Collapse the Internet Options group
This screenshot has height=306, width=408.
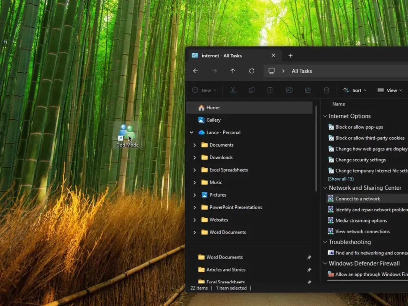pyautogui.click(x=325, y=116)
